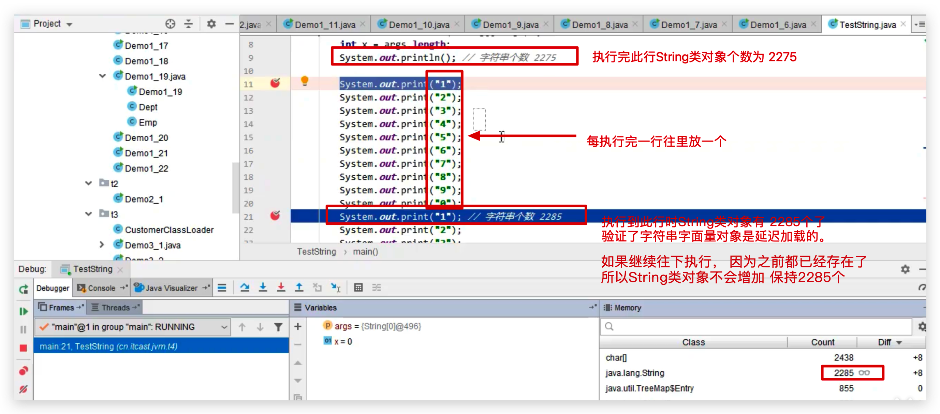
Task: Toggle the breakpoint on line 11
Action: point(276,83)
